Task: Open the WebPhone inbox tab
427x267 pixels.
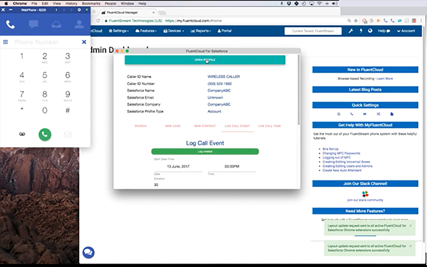Action: pos(56,24)
